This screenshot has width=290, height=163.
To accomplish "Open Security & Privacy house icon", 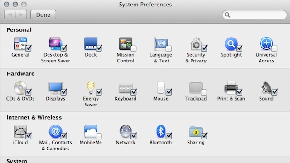I will 196,43.
